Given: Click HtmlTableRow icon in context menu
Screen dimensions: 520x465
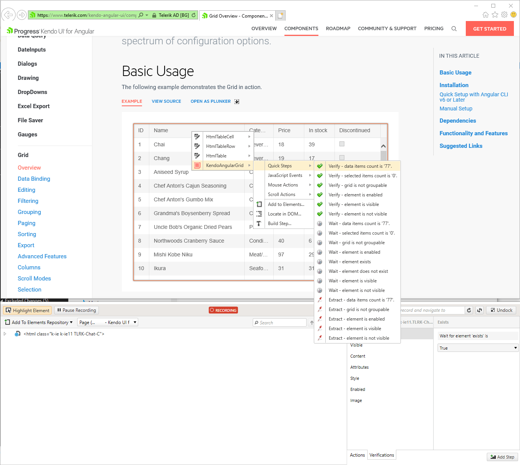Looking at the screenshot, I should (197, 146).
